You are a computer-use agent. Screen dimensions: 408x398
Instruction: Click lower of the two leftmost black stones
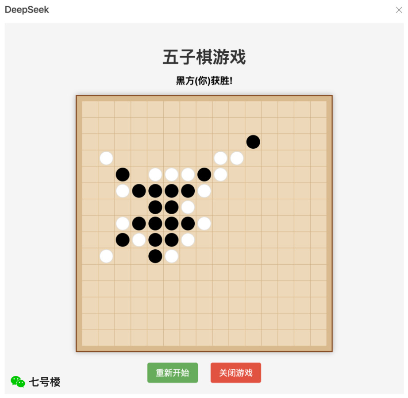click(x=123, y=240)
